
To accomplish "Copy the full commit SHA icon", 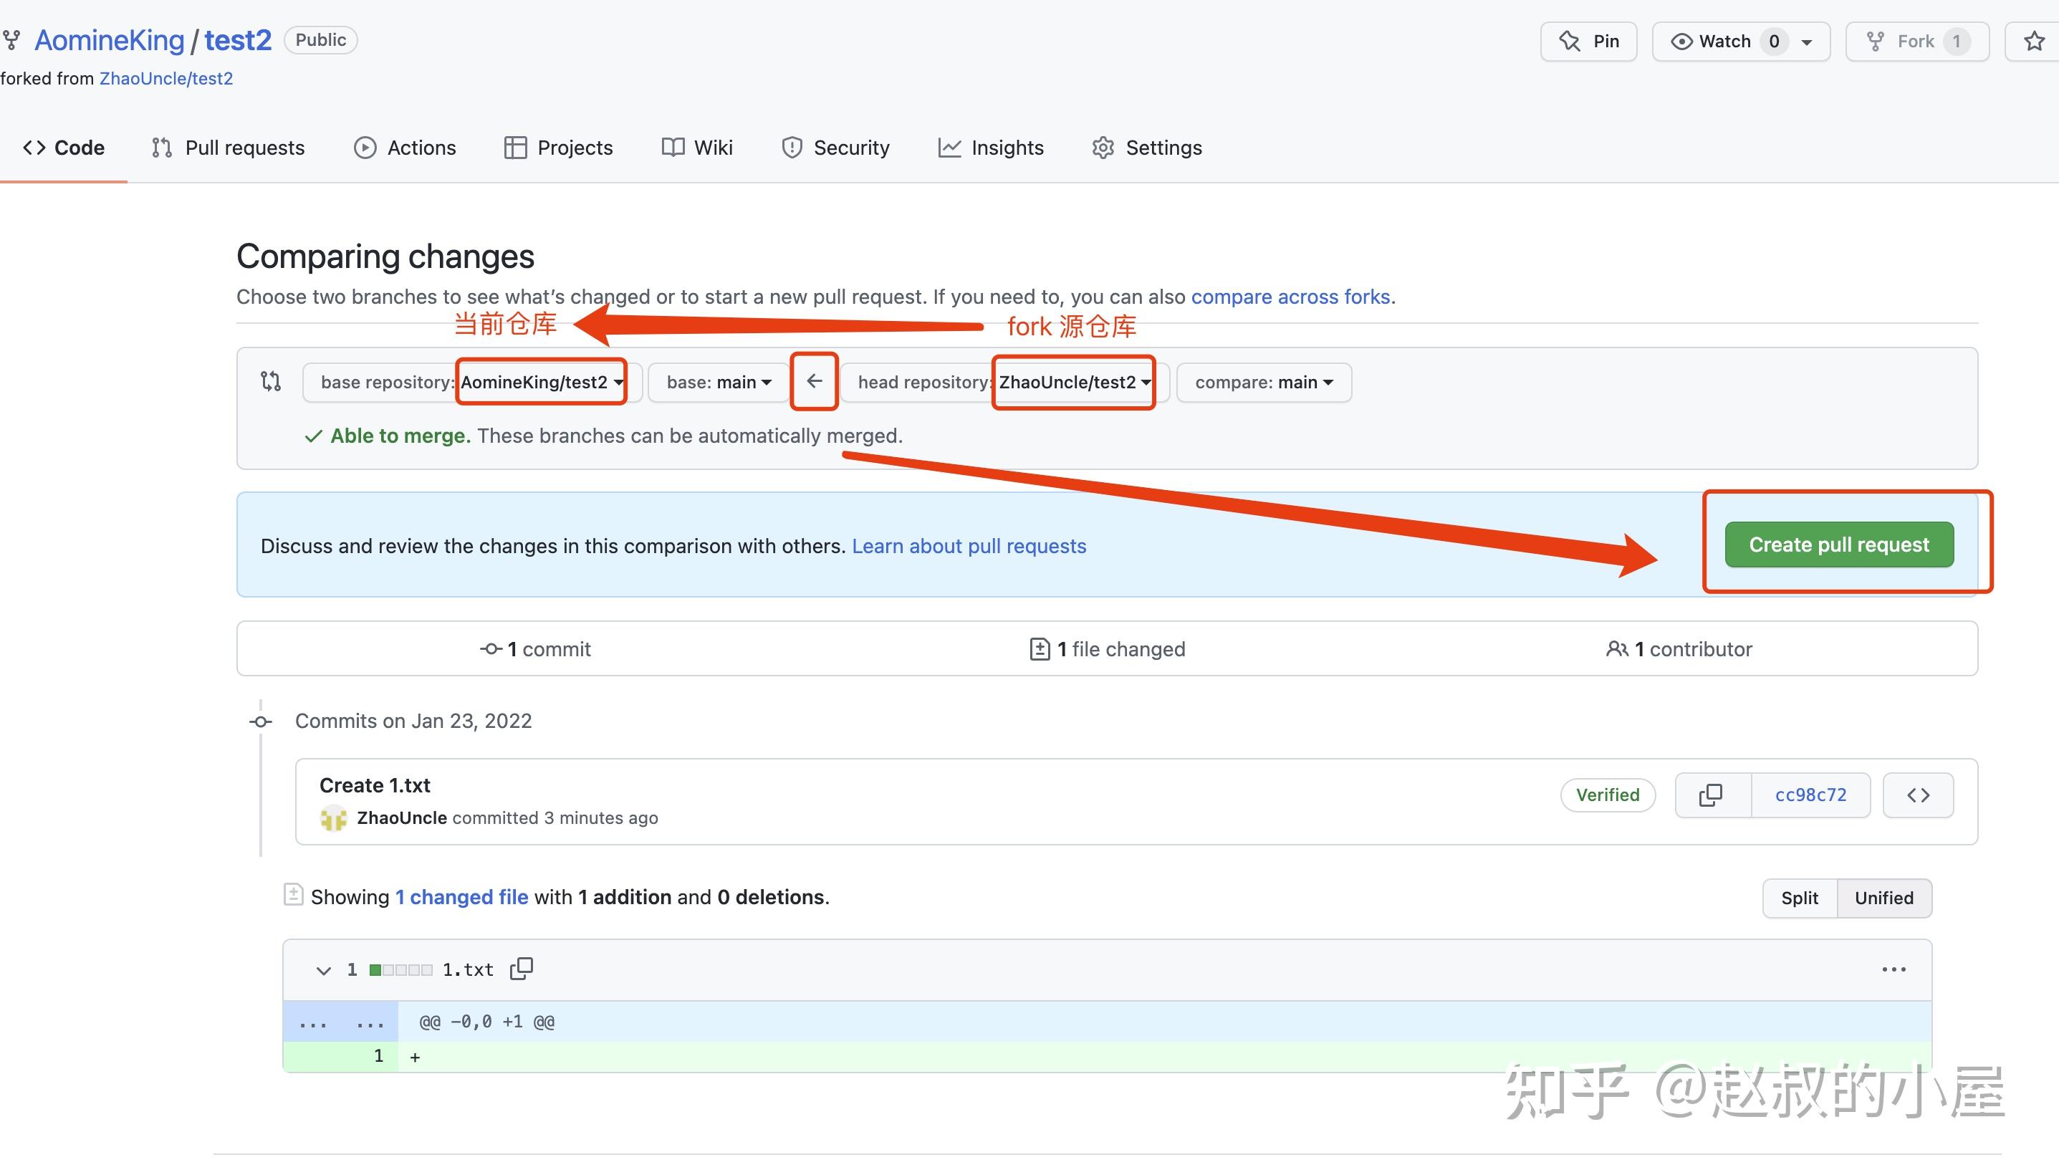I will point(1710,795).
